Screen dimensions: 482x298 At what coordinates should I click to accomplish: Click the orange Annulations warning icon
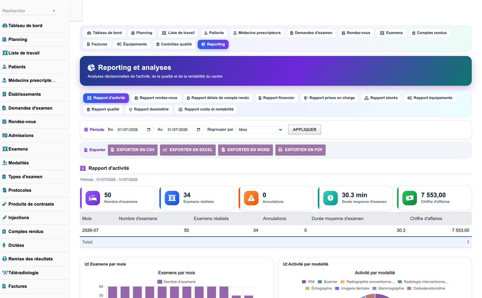click(x=251, y=198)
